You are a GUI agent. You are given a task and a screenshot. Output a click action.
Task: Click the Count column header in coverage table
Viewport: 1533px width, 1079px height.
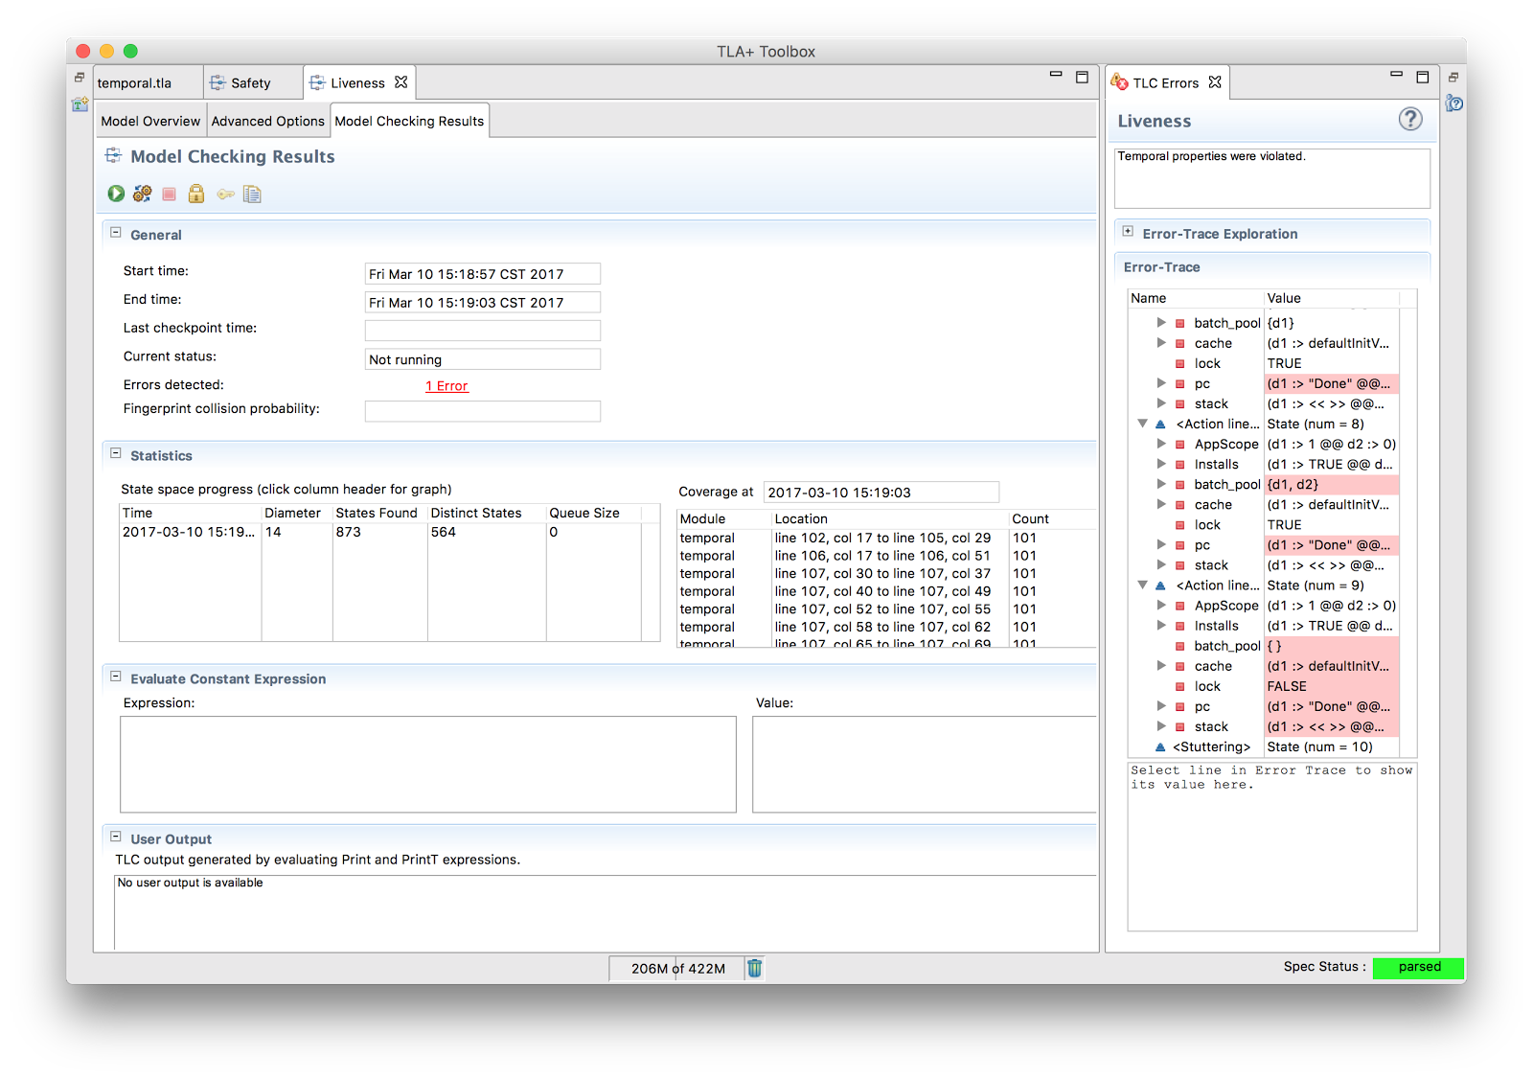coord(1052,519)
